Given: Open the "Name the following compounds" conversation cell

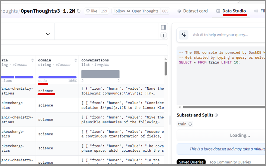Looking at the screenshot, I should (122, 91).
